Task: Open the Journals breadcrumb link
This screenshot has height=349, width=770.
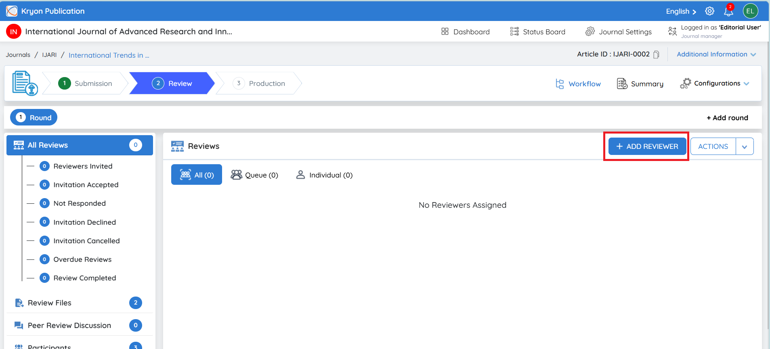Action: click(18, 55)
